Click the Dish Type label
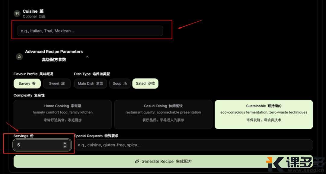The height and width of the screenshot is (174, 326). 92,74
